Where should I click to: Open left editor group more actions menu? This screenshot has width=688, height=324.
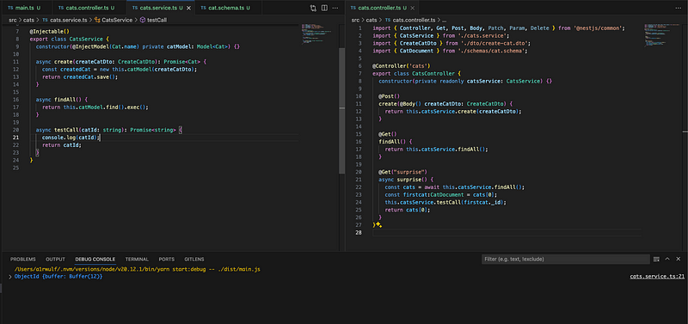[335, 8]
